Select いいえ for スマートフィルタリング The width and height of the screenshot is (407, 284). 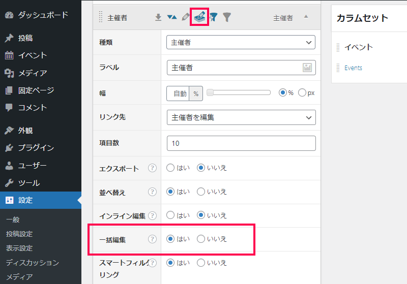click(200, 263)
